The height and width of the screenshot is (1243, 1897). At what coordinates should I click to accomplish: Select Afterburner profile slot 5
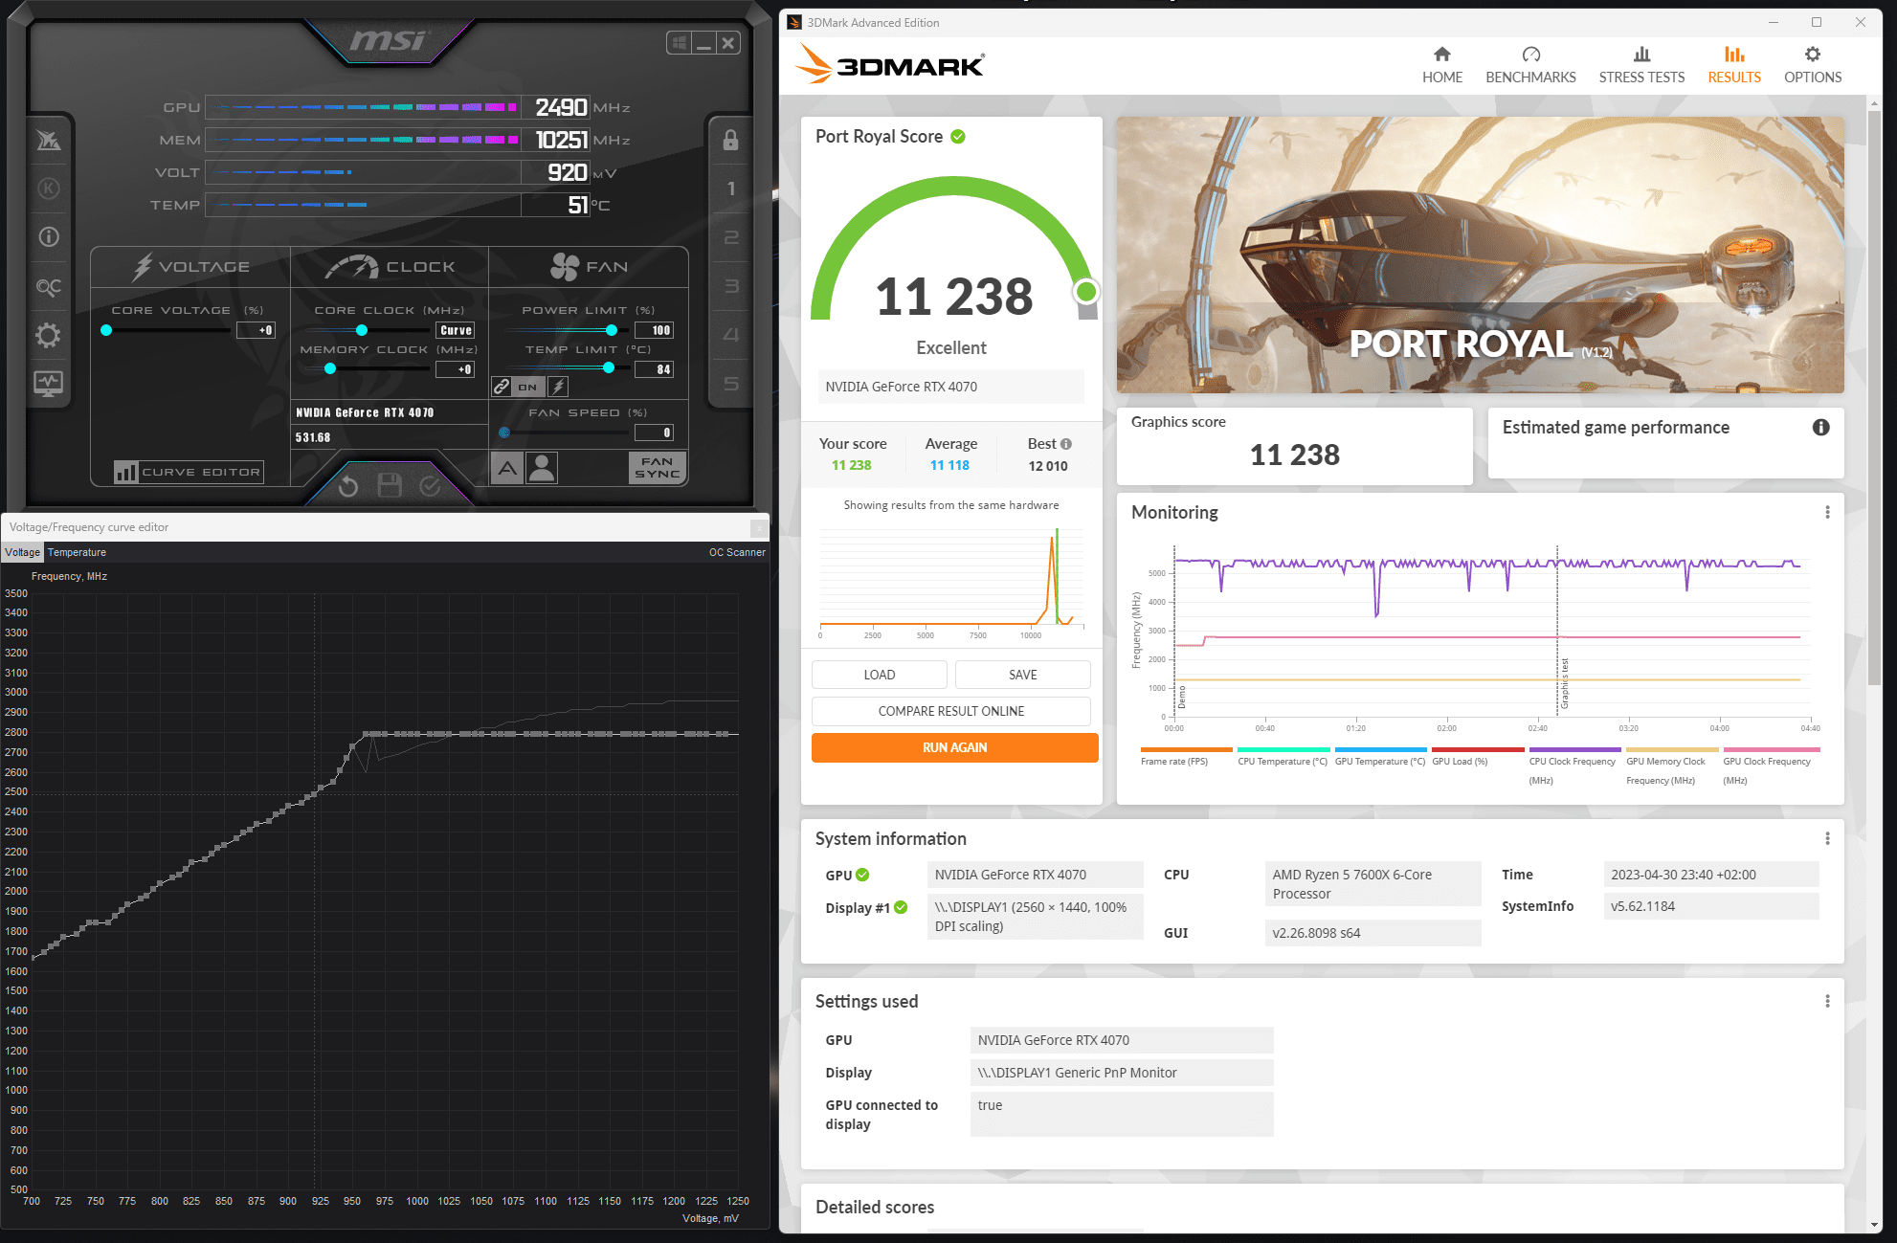(x=730, y=384)
